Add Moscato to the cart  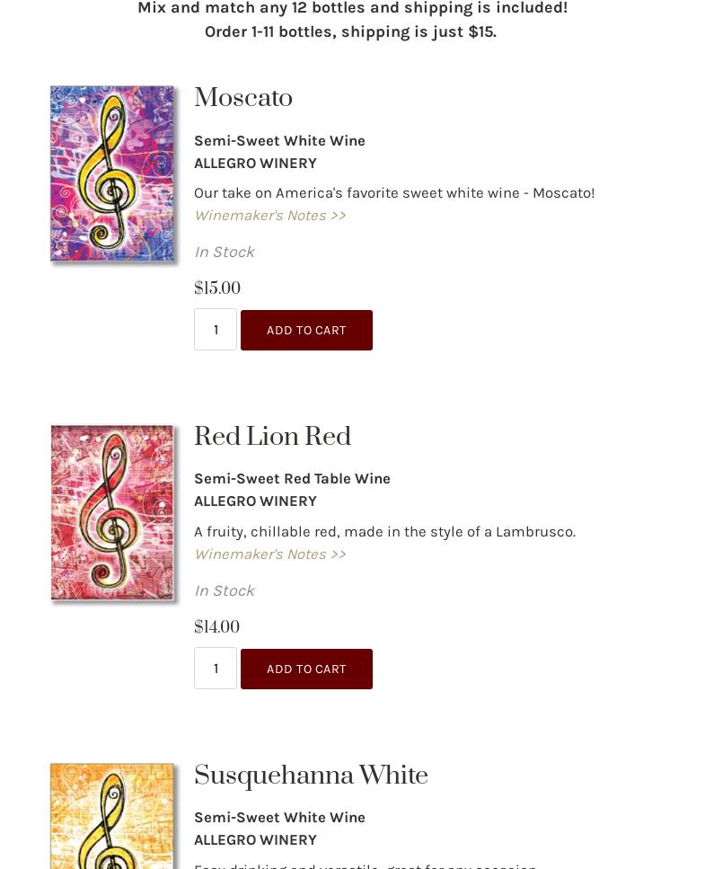[306, 330]
